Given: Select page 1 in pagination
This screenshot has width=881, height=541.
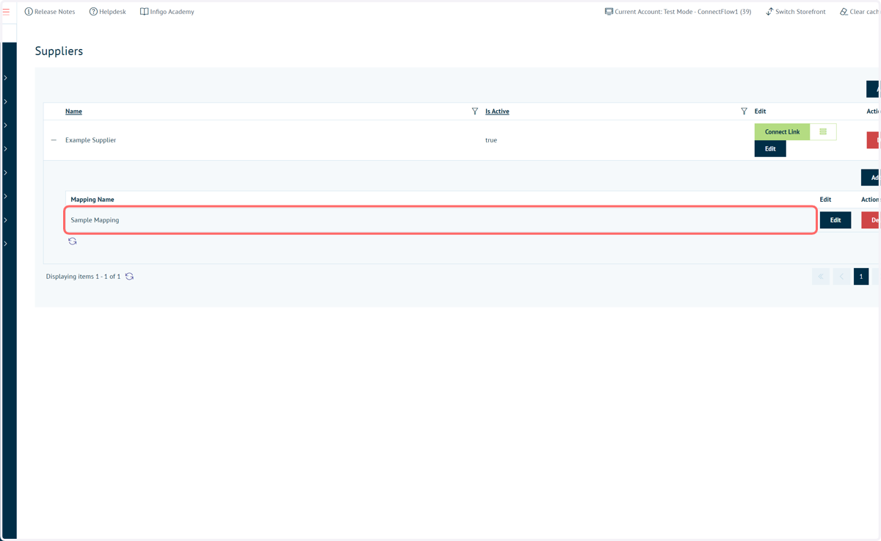Looking at the screenshot, I should pyautogui.click(x=861, y=277).
